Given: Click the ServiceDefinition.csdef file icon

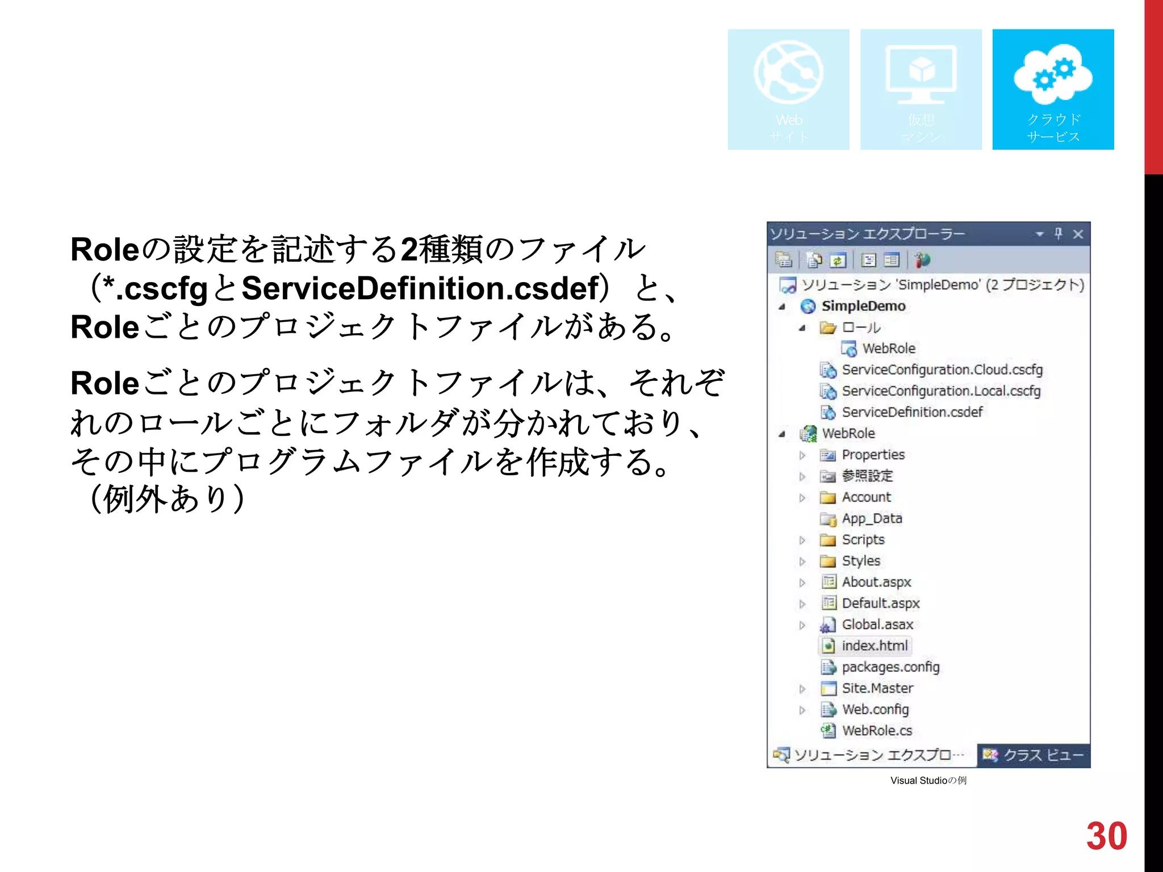Looking at the screenshot, I should pyautogui.click(x=828, y=412).
